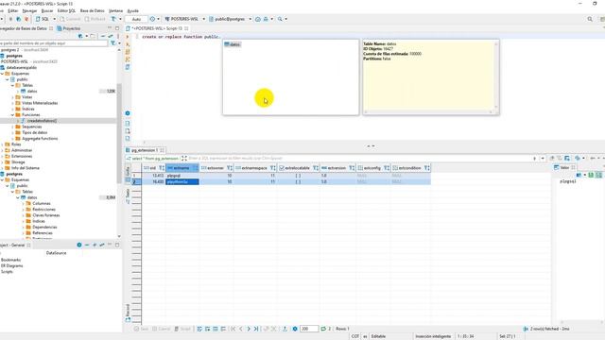
Task: Select the creadatosfalsos() function item
Action: point(42,121)
